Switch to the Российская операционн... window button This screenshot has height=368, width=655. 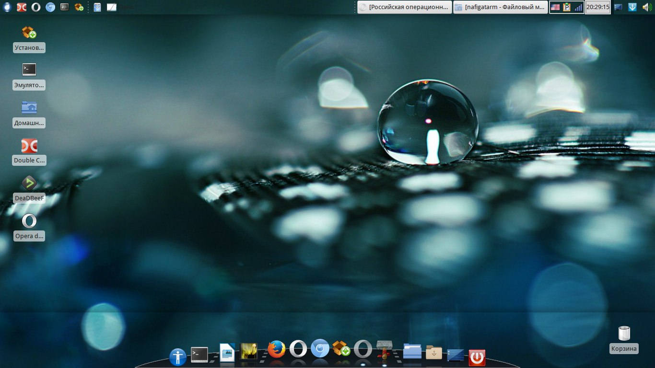click(404, 7)
